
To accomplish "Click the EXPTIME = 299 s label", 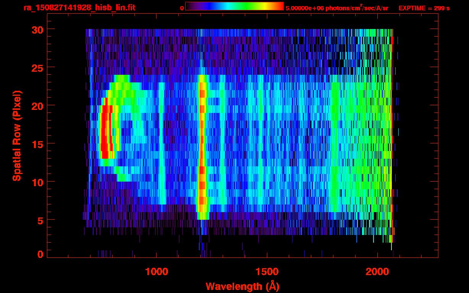I will pos(424,8).
